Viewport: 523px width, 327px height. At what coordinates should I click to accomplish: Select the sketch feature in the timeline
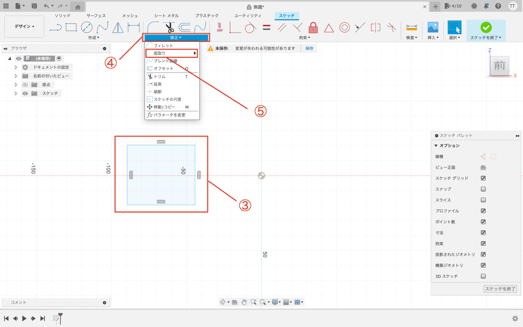pyautogui.click(x=56, y=319)
